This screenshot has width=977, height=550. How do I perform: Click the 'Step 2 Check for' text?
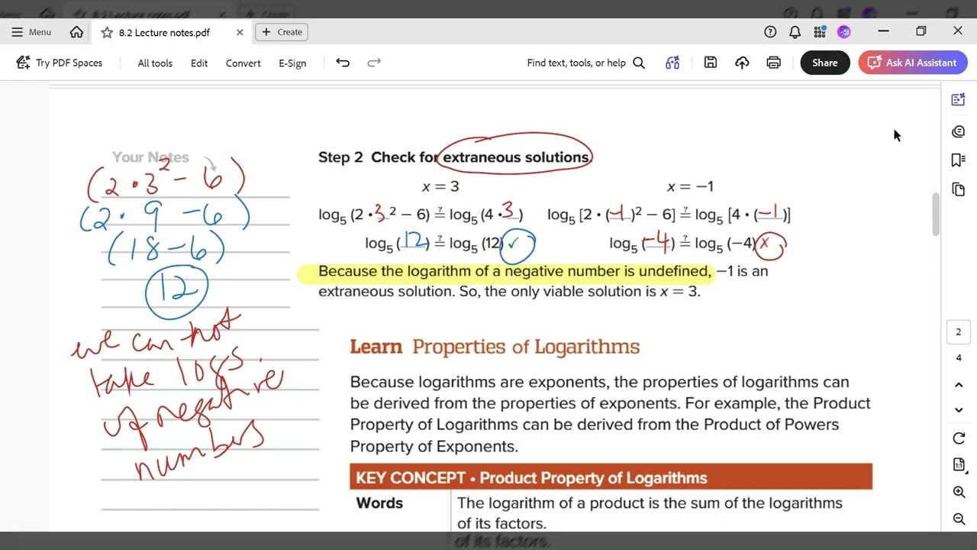(x=378, y=157)
